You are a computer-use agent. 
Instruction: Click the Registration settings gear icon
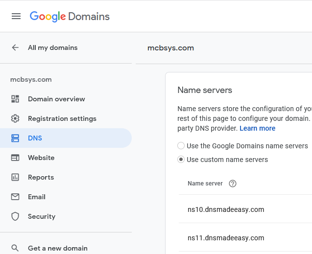coord(15,118)
